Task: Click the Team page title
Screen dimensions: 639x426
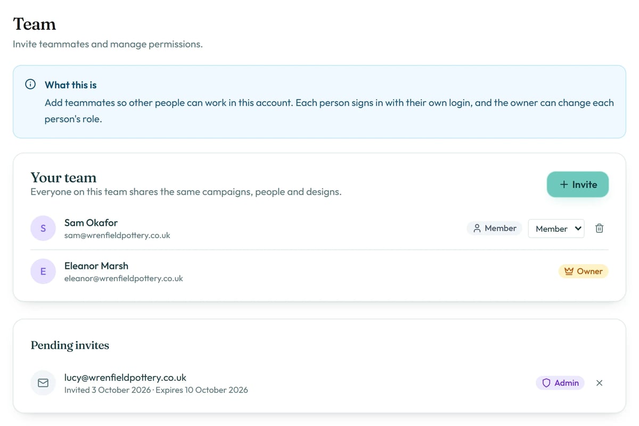Action: pyautogui.click(x=35, y=24)
